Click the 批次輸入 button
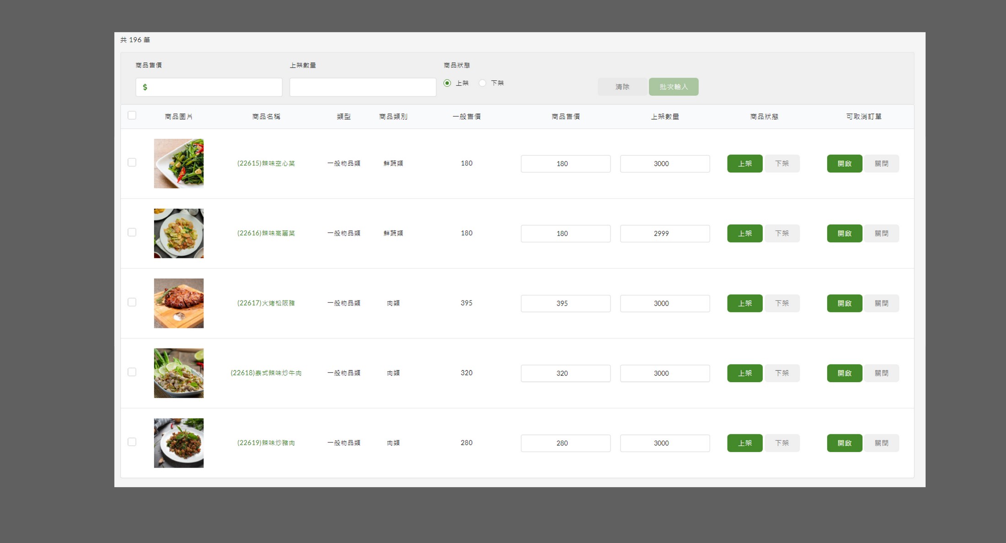 (674, 87)
